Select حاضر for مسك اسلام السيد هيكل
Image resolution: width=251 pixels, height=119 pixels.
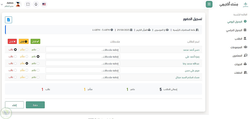pyautogui.click(x=38, y=77)
